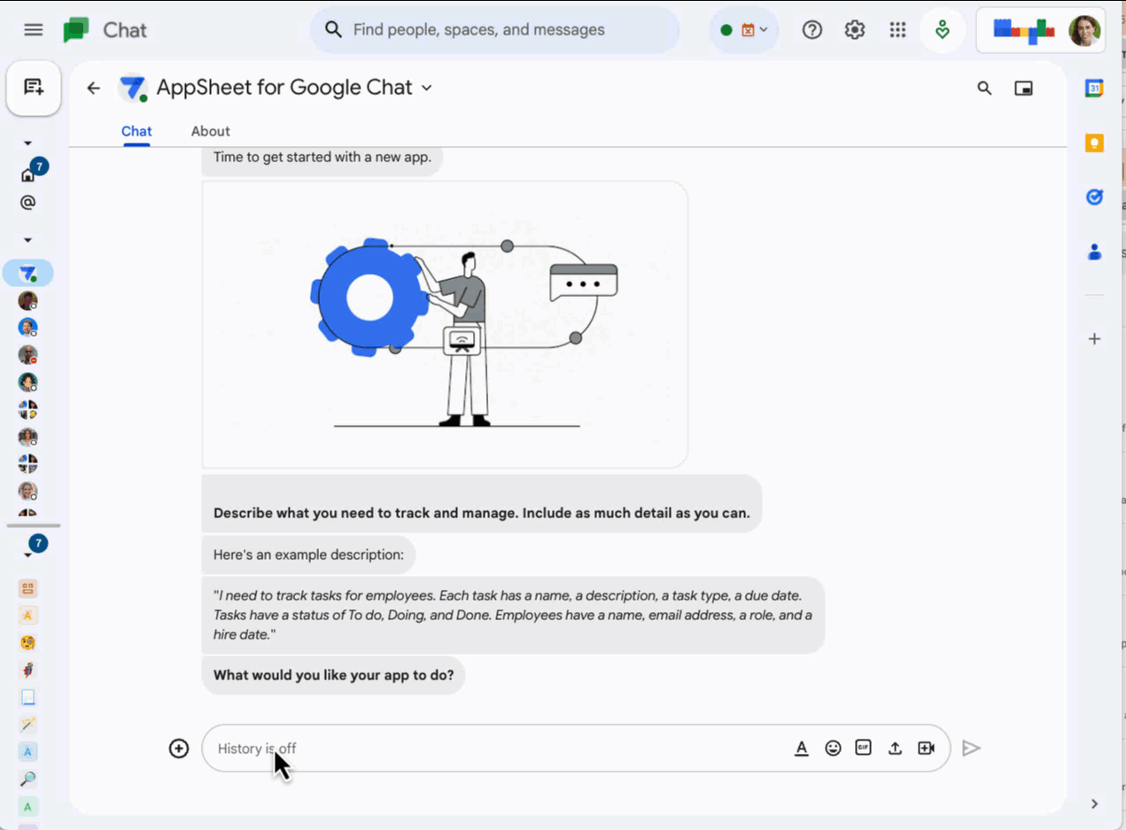Screen dimensions: 1126x830
Task: Open the emoji picker
Action: pos(833,749)
